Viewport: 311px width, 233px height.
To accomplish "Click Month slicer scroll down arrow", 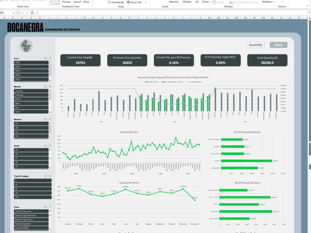I will tap(50, 112).
